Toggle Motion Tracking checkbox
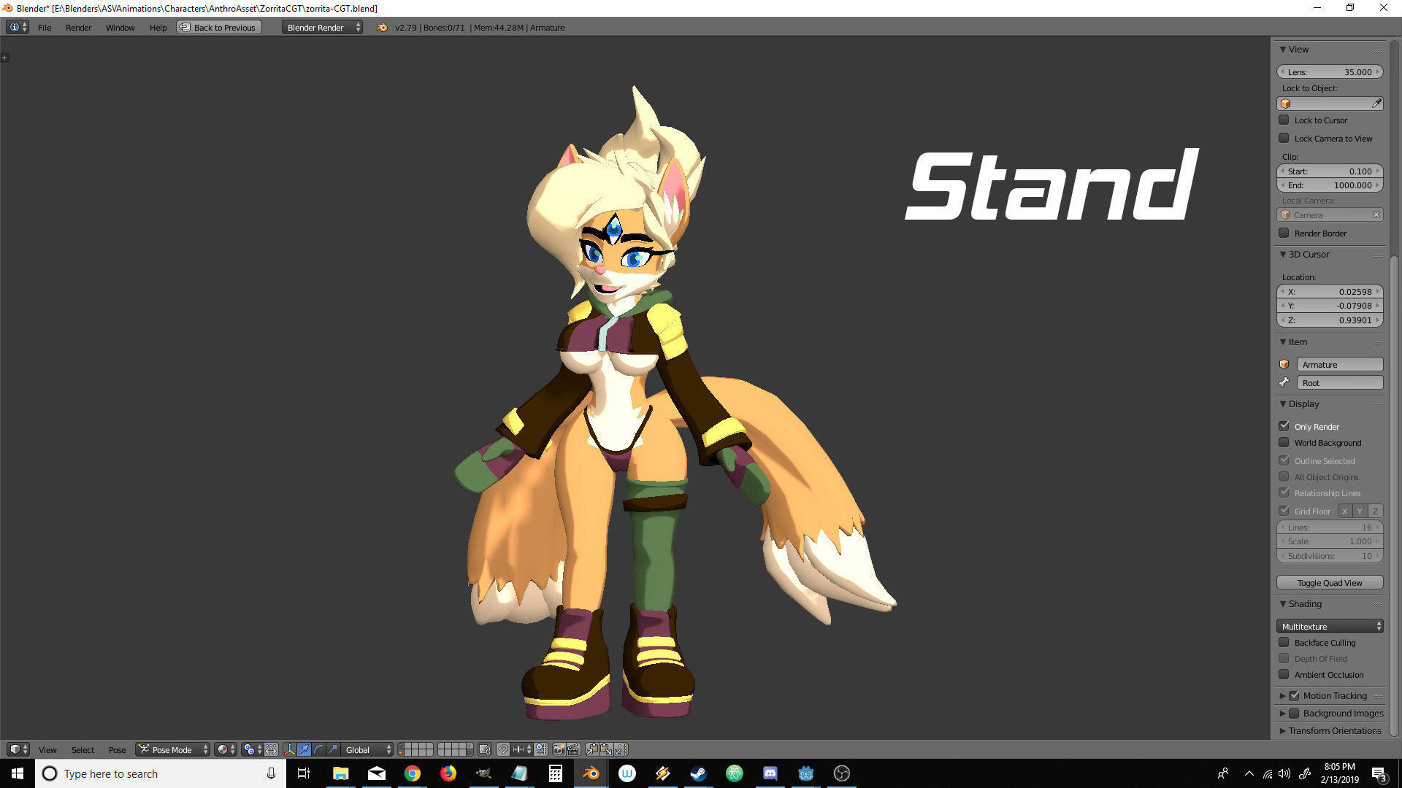 tap(1294, 695)
